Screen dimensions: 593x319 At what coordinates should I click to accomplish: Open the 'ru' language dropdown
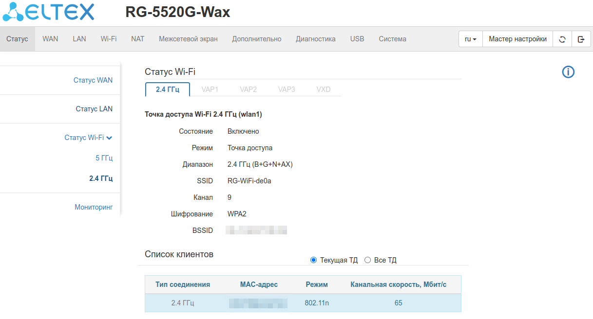pos(470,39)
